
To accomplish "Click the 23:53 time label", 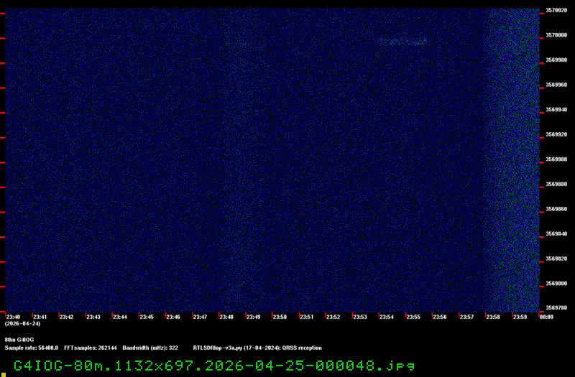I will [360, 317].
